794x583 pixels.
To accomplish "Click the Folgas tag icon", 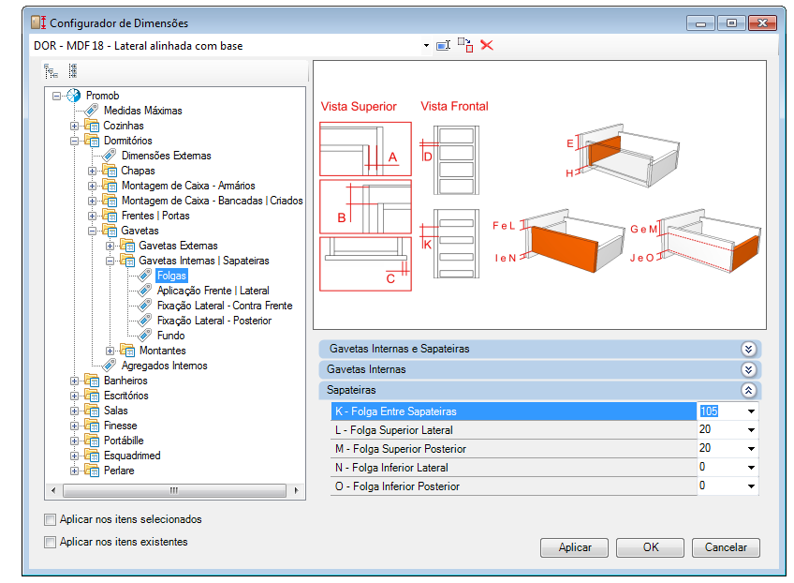I will (x=145, y=276).
